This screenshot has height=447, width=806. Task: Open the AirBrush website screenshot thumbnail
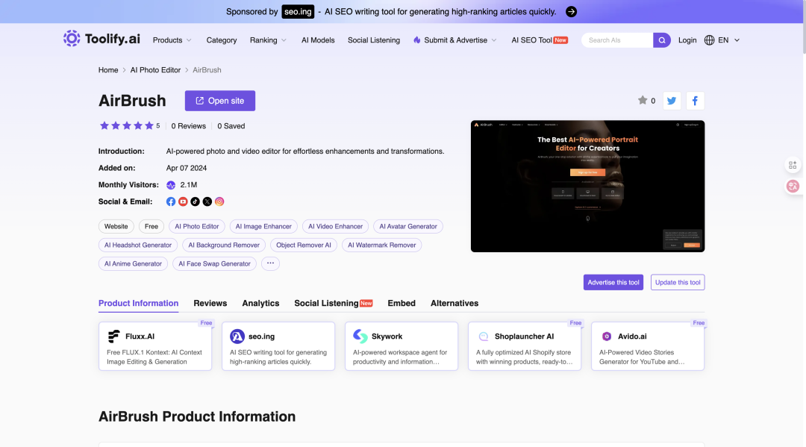tap(587, 186)
